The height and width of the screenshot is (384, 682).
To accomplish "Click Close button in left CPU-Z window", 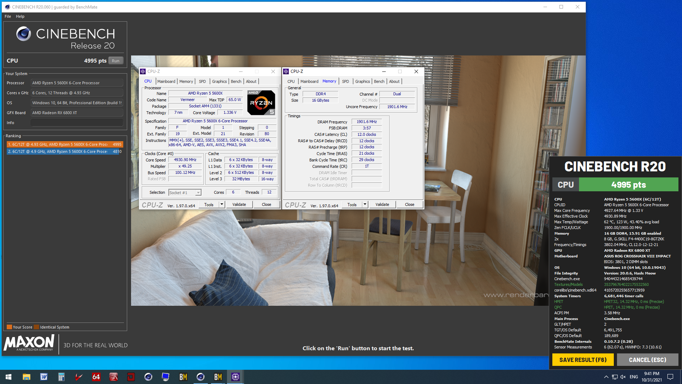I will 266,204.
